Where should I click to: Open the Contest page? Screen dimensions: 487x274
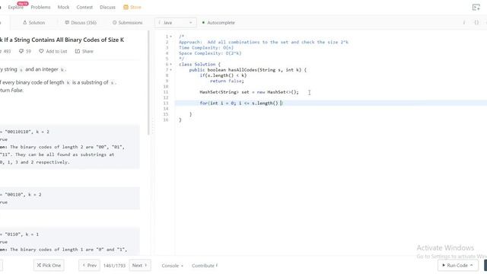(84, 7)
